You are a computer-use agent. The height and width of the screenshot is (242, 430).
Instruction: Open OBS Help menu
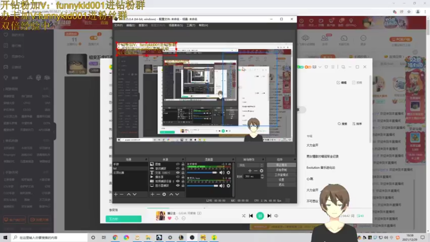point(204,25)
